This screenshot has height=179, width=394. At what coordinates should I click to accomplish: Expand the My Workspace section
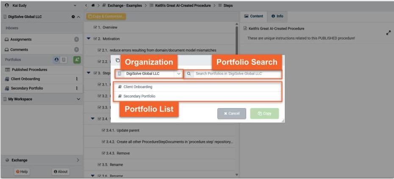[x=78, y=99]
